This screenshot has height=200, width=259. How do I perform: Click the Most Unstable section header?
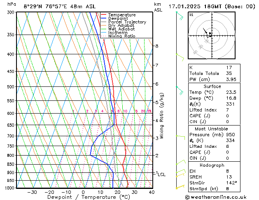click(212, 129)
